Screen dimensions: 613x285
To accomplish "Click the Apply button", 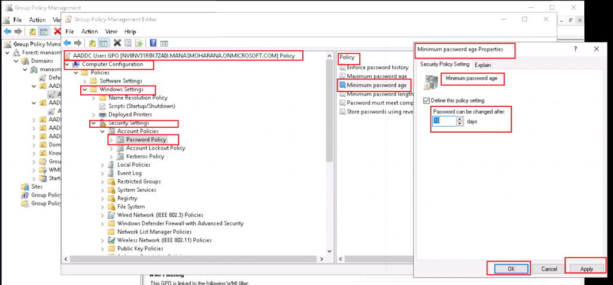I will point(586,269).
